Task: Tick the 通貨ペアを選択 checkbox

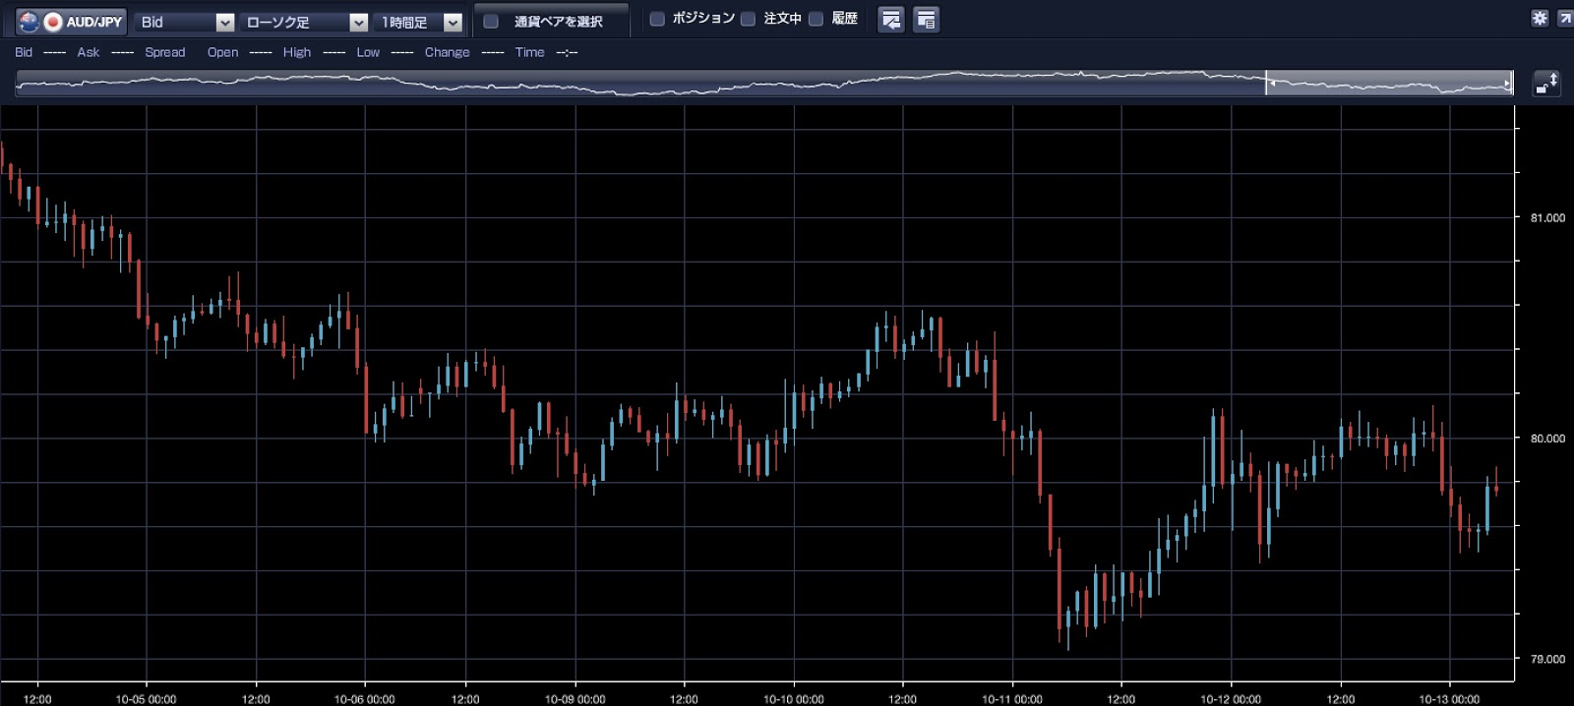Action: click(491, 22)
